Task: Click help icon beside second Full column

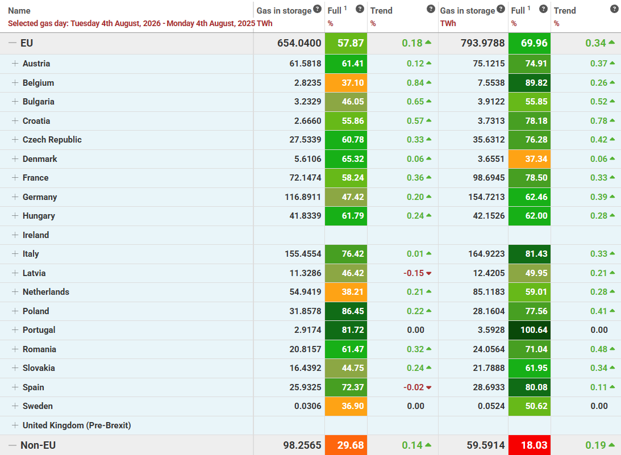Action: (x=543, y=9)
